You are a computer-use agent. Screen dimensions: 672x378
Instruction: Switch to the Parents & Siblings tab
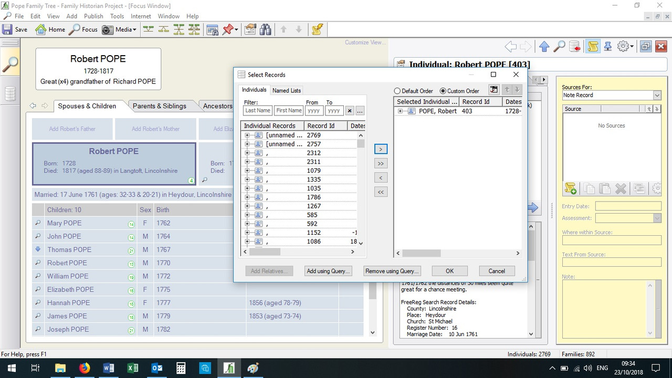click(160, 106)
